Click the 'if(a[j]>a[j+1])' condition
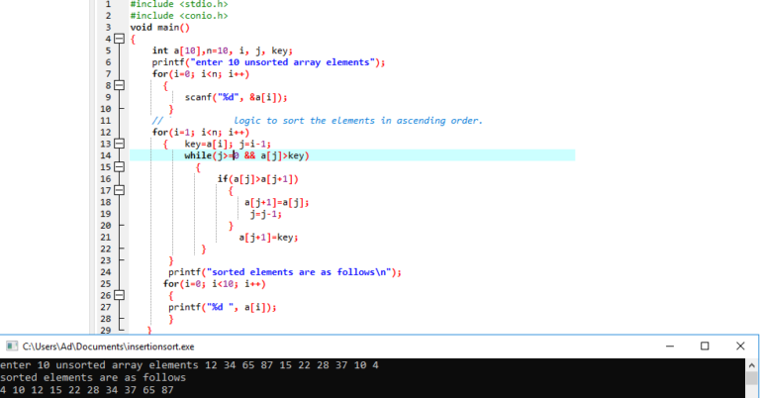The width and height of the screenshot is (760, 398). click(x=258, y=179)
